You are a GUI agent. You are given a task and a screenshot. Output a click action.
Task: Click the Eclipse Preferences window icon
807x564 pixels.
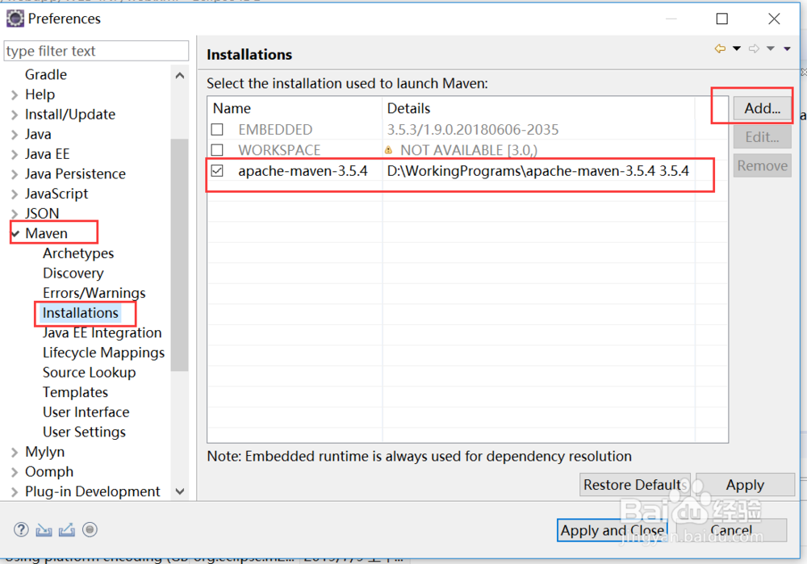(15, 19)
